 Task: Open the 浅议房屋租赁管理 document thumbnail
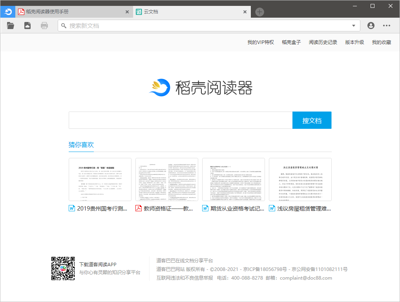click(300, 179)
